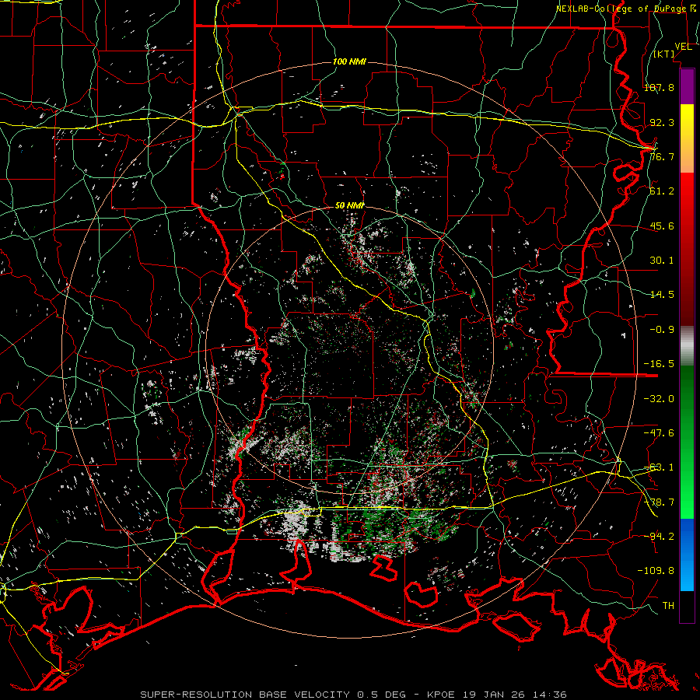The image size is (700, 700).
Task: Click the 14.5 velocity scale value
Action: click(662, 295)
